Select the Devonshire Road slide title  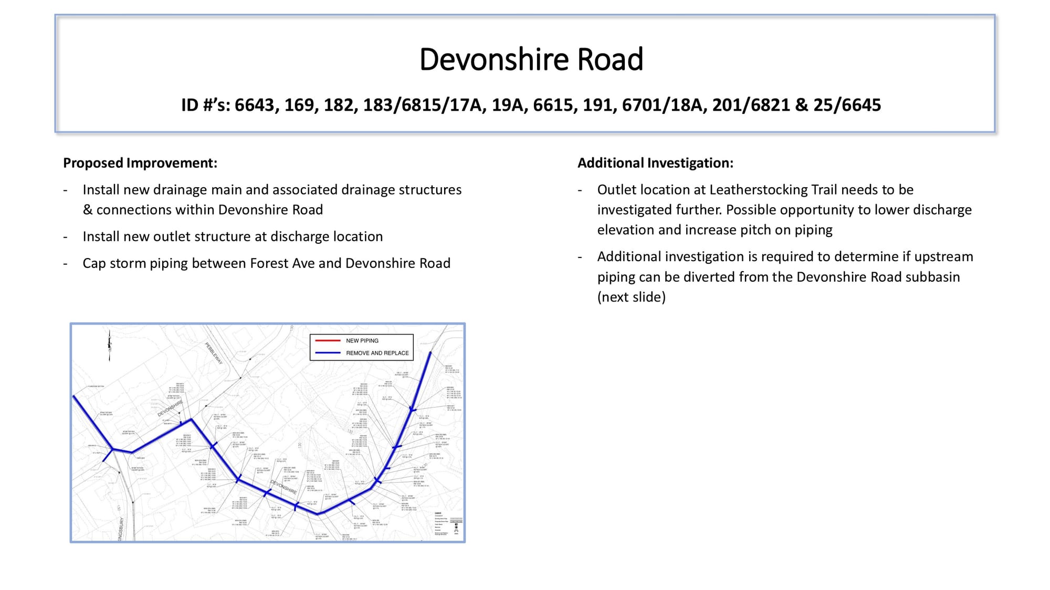click(531, 59)
